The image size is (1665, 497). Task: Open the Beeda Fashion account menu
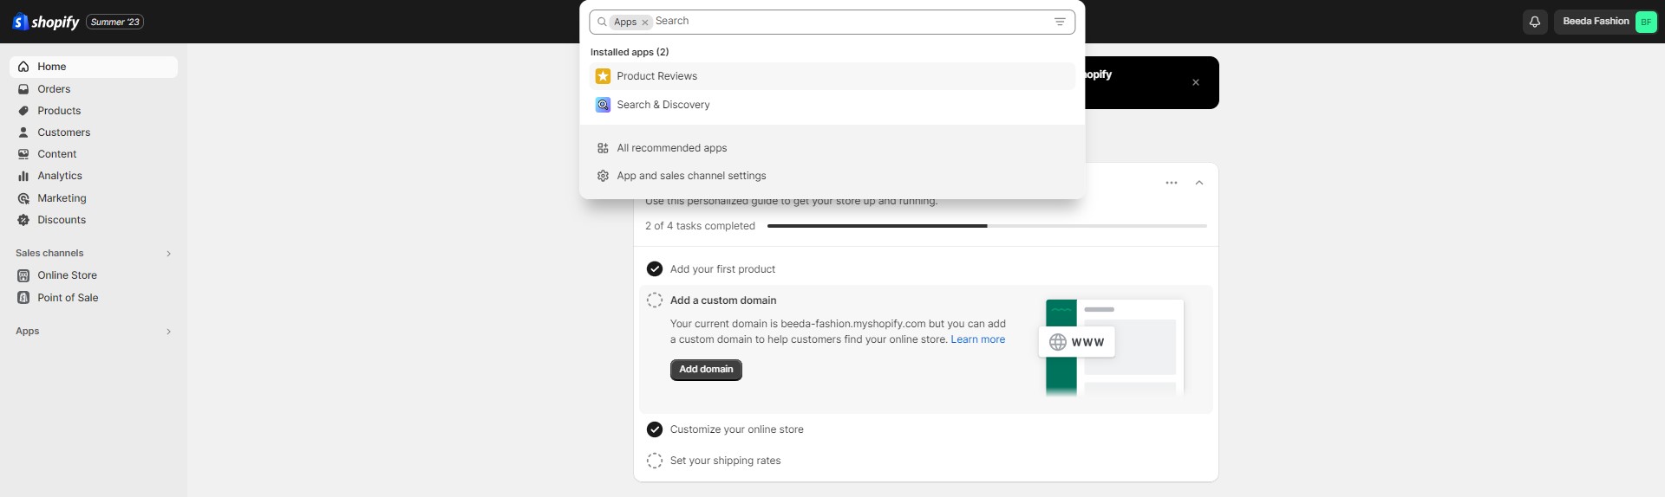(x=1607, y=22)
